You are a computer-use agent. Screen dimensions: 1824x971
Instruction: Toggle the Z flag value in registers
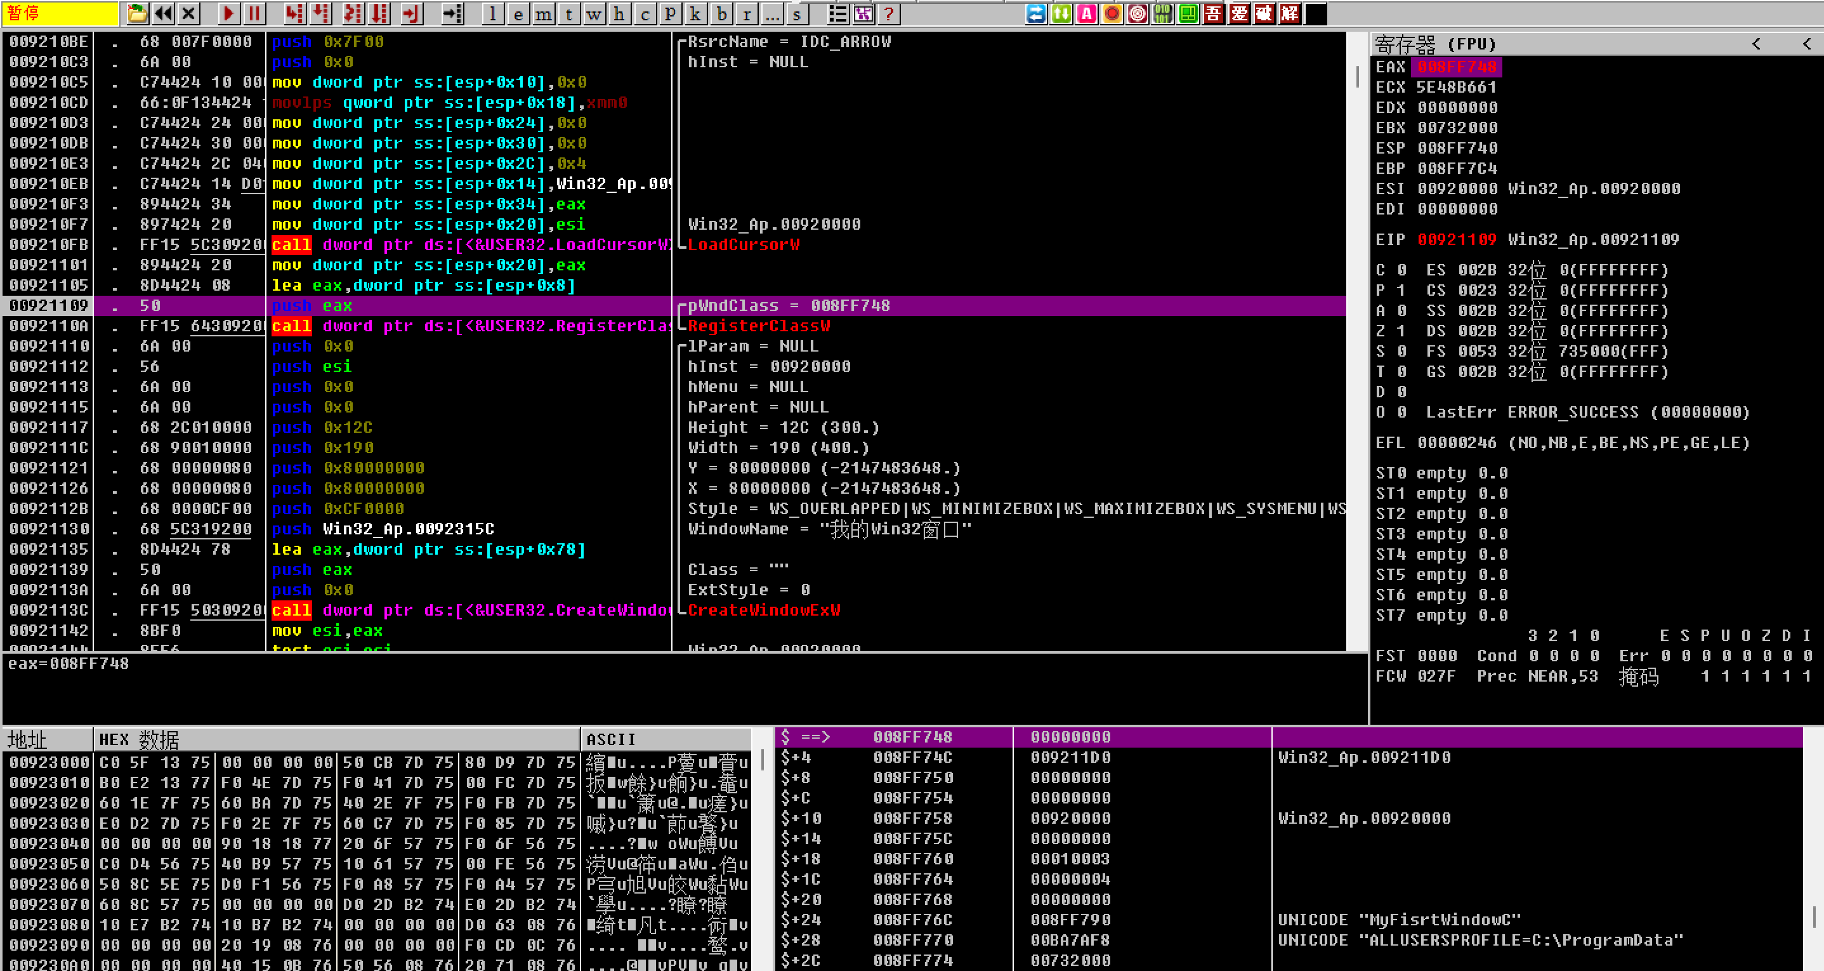1401,331
